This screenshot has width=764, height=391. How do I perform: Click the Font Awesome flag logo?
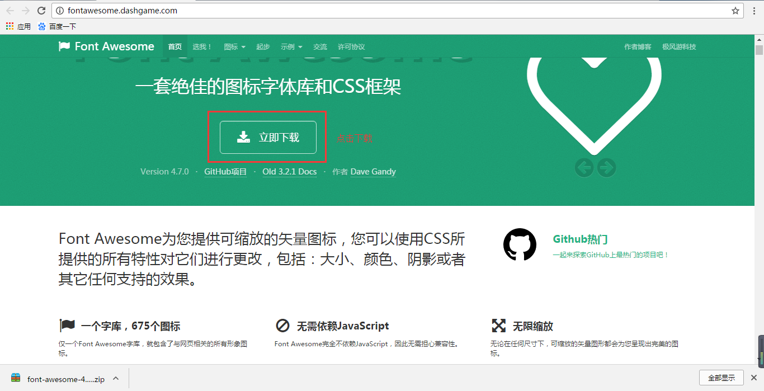(64, 46)
